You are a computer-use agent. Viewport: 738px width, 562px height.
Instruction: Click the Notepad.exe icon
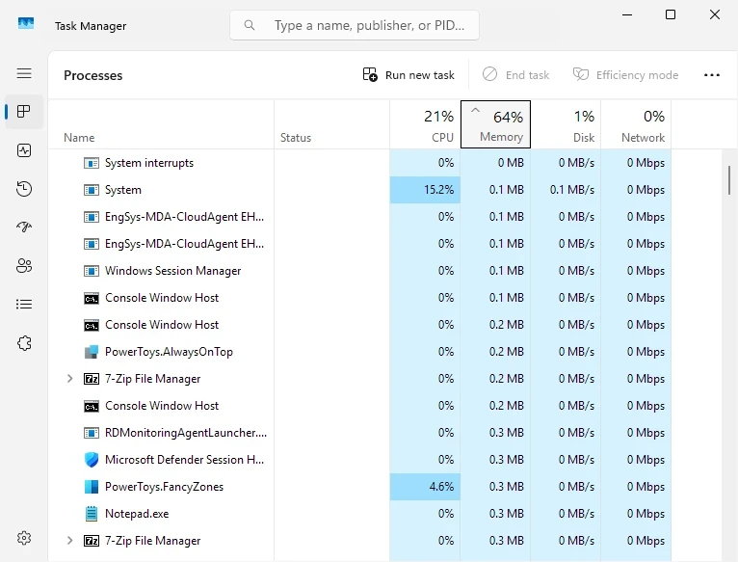pos(92,514)
